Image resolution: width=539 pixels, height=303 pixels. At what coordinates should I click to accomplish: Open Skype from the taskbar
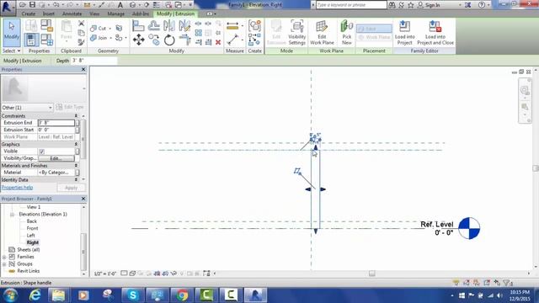pyautogui.click(x=133, y=295)
